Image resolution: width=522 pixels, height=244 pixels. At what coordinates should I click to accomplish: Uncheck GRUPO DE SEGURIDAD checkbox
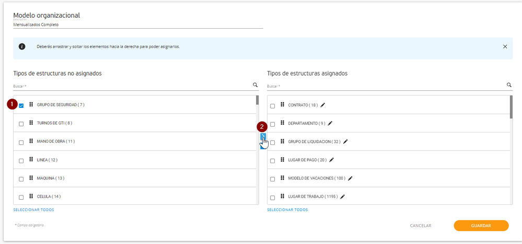coord(21,105)
